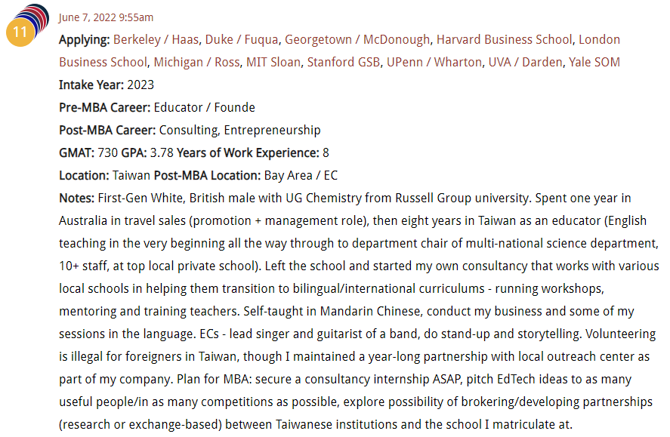The image size is (670, 437).
Task: Go to UPenn / Wharton link
Action: coord(434,63)
